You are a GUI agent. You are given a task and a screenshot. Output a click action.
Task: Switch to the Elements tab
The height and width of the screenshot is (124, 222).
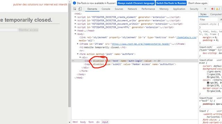pyautogui.click(x=92, y=9)
